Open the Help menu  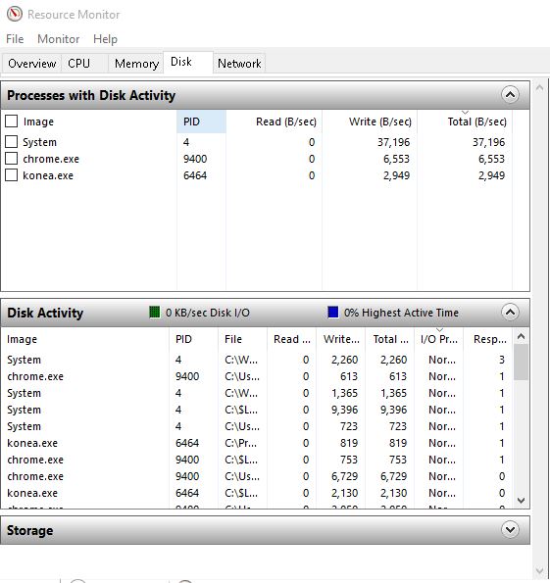click(105, 39)
